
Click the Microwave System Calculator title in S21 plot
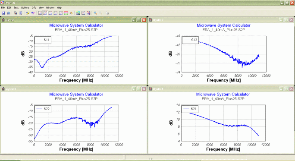tap(223, 95)
